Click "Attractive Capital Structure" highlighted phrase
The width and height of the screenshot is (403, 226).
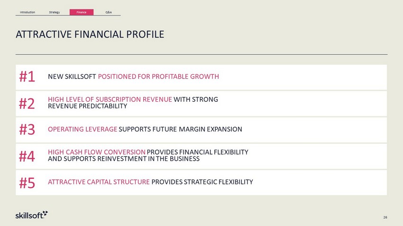99,182
